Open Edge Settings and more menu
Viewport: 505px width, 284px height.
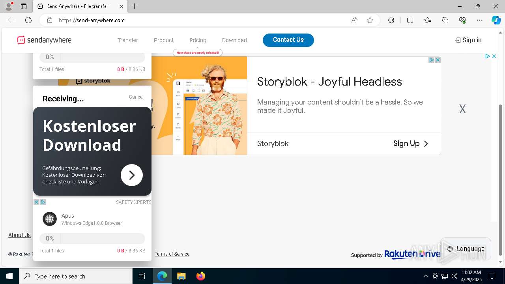[x=480, y=20]
